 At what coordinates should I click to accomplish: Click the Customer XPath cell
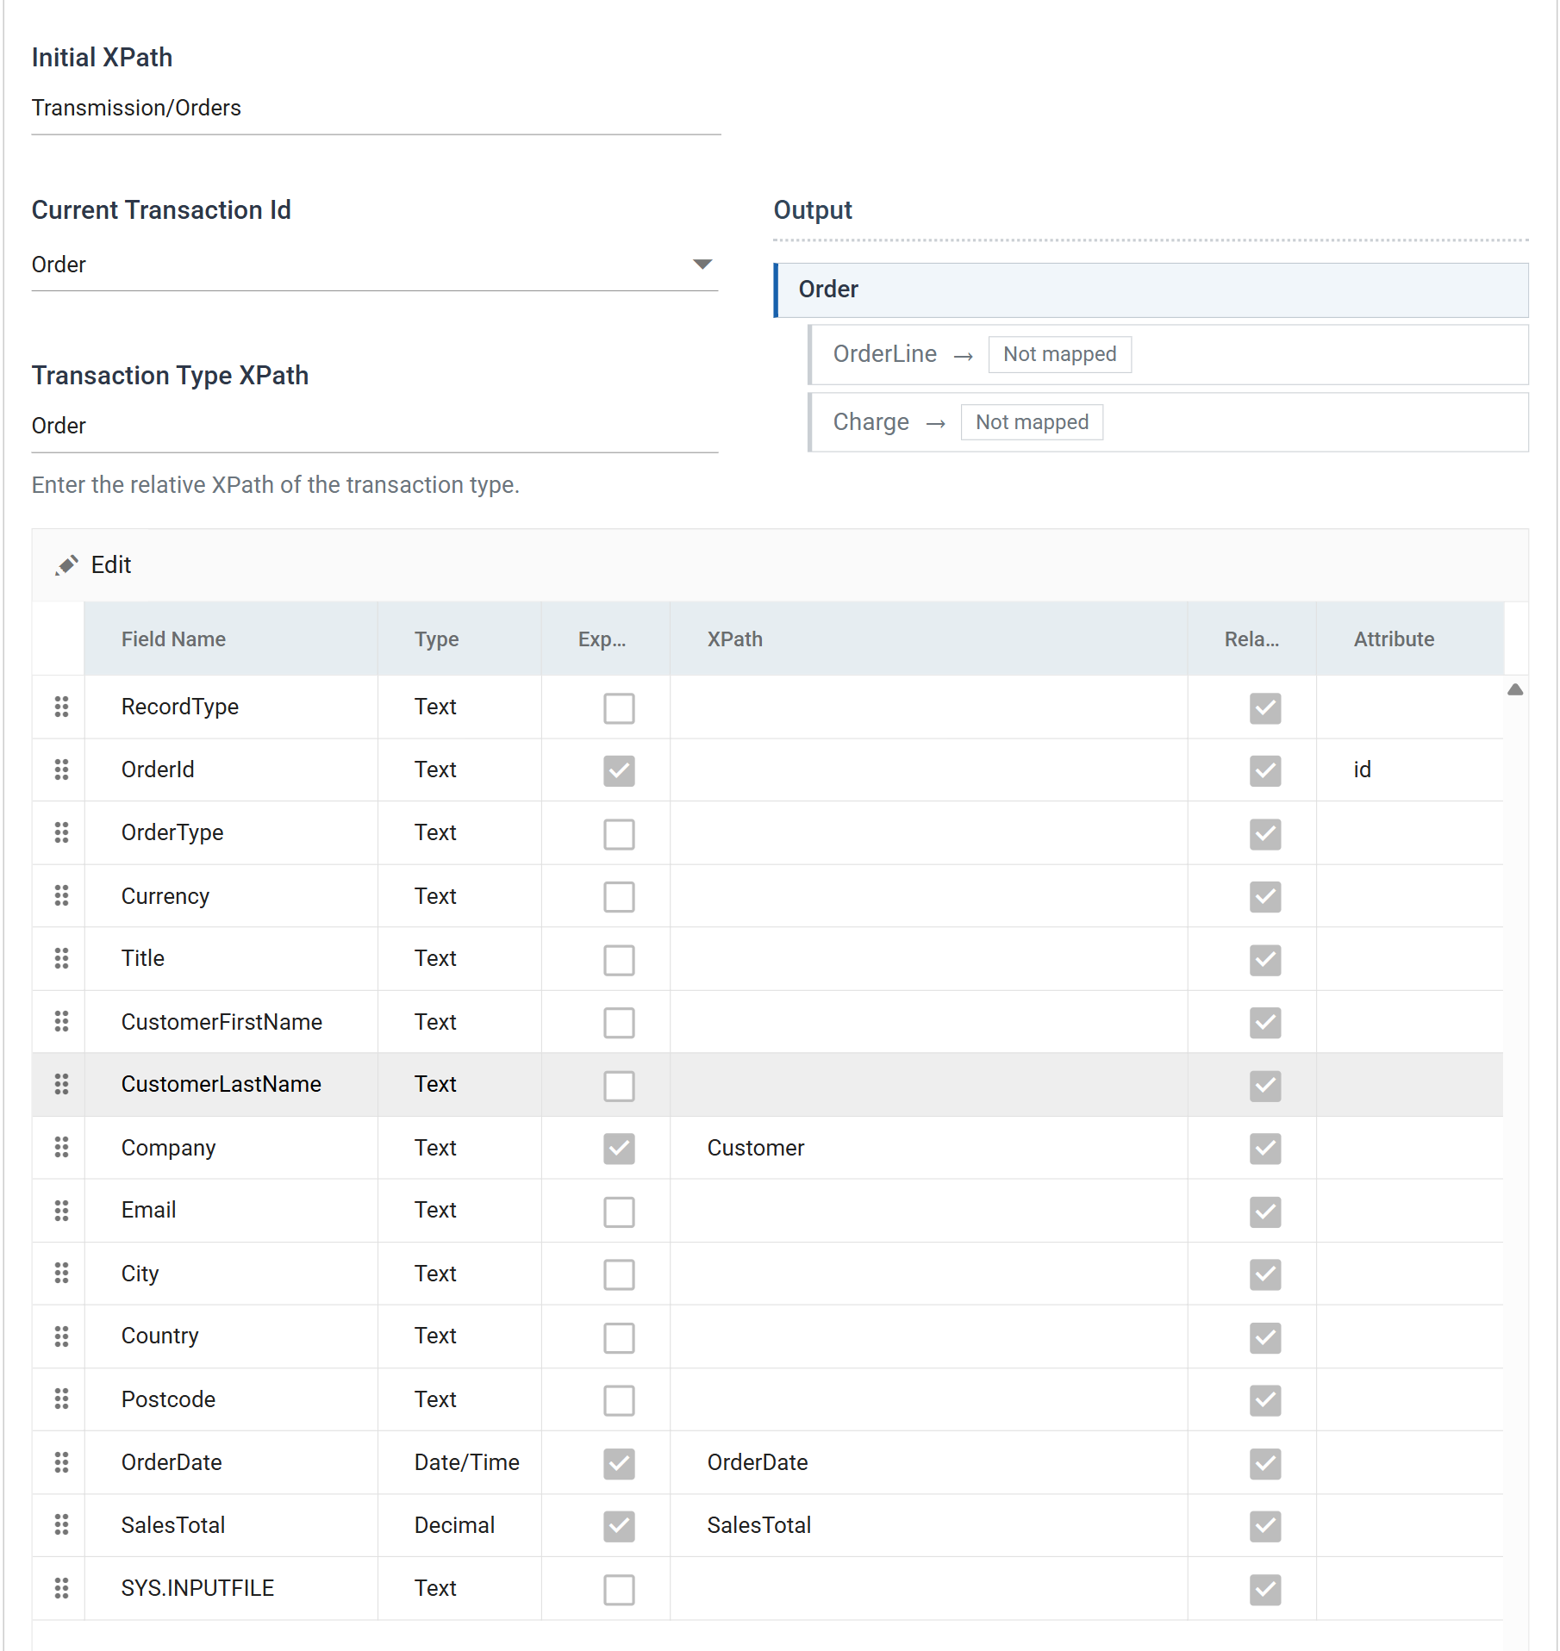coord(928,1148)
